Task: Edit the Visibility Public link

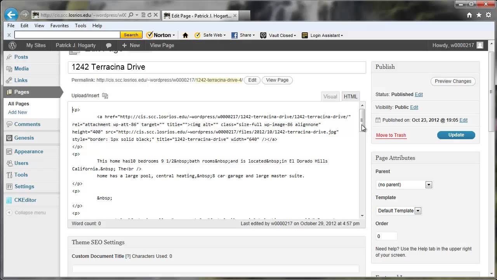Action: [x=414, y=107]
